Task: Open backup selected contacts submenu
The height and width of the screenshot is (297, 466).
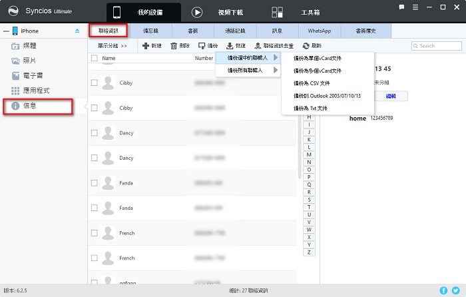Action: click(x=248, y=58)
